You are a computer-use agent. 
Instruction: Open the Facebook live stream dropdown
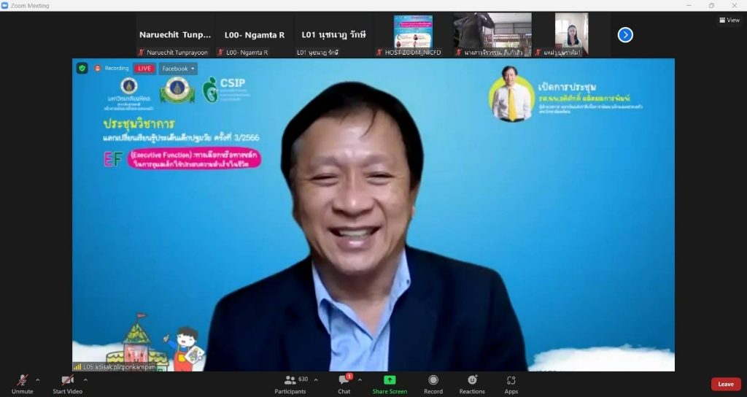click(178, 69)
